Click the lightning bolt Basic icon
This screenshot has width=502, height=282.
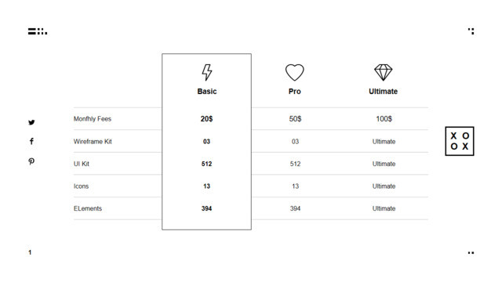(x=207, y=72)
